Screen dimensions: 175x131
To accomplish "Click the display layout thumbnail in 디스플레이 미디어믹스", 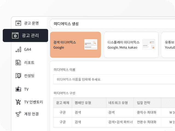I will click(148, 44).
